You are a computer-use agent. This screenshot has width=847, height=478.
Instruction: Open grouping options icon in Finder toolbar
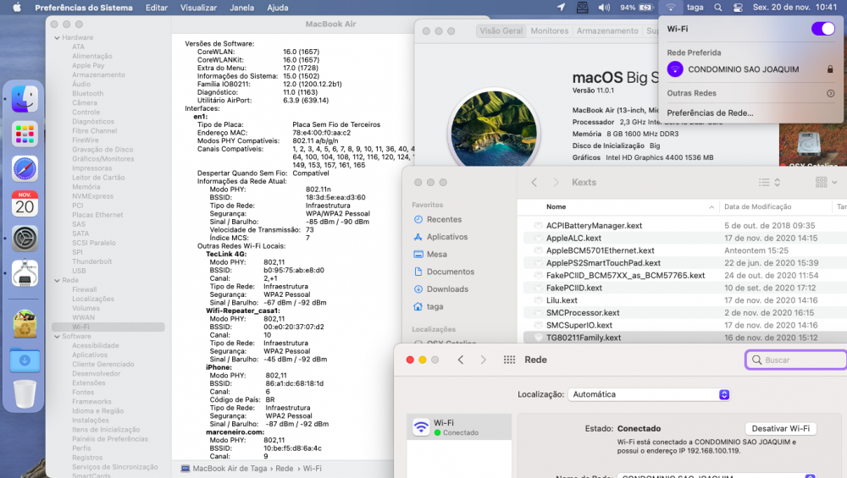(826, 183)
